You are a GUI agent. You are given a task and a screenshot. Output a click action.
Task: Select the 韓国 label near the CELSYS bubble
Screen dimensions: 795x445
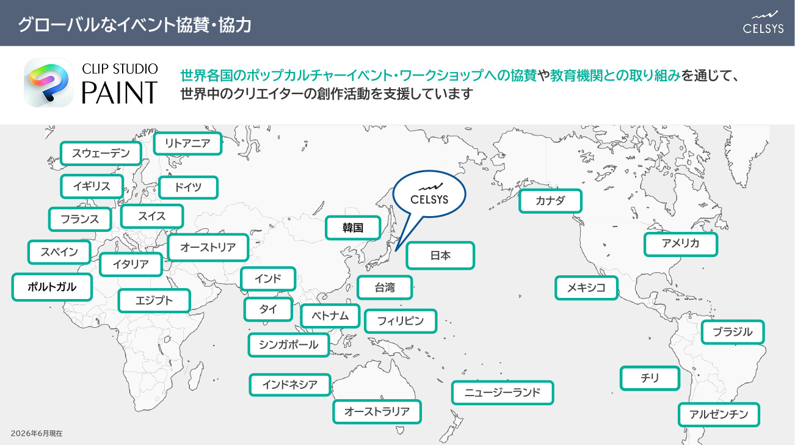point(353,228)
